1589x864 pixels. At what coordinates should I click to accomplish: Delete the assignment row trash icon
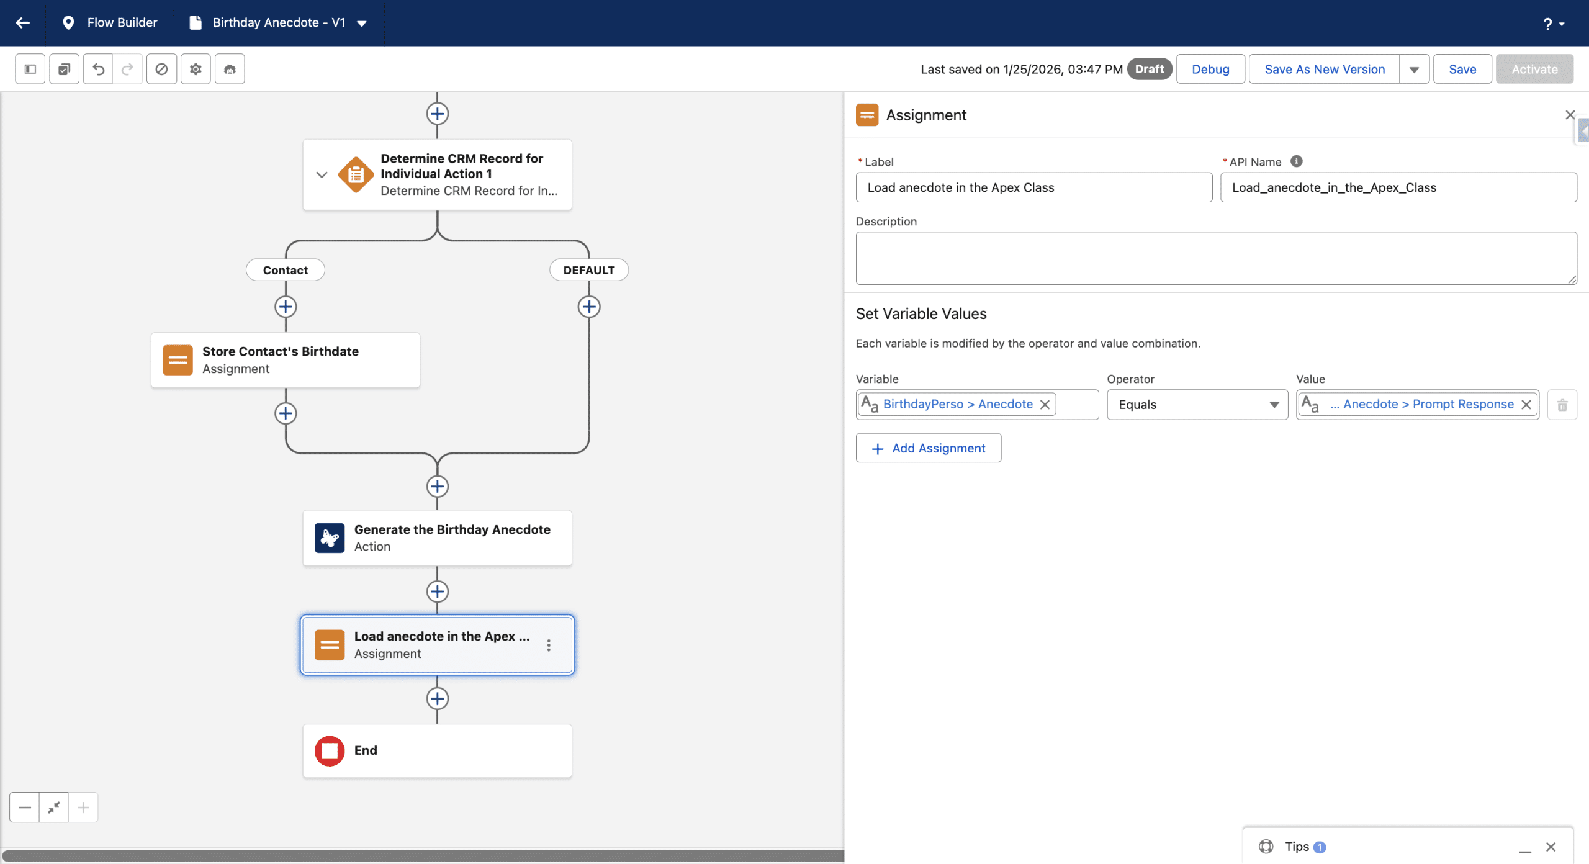tap(1562, 405)
